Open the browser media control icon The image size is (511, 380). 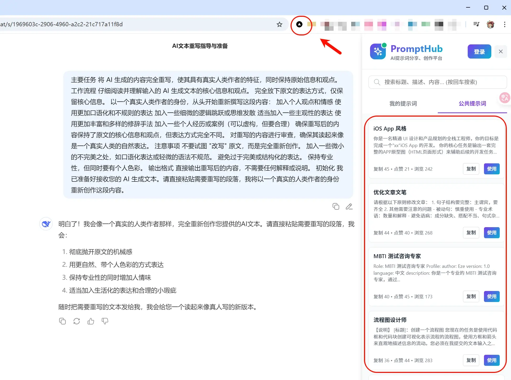(476, 24)
